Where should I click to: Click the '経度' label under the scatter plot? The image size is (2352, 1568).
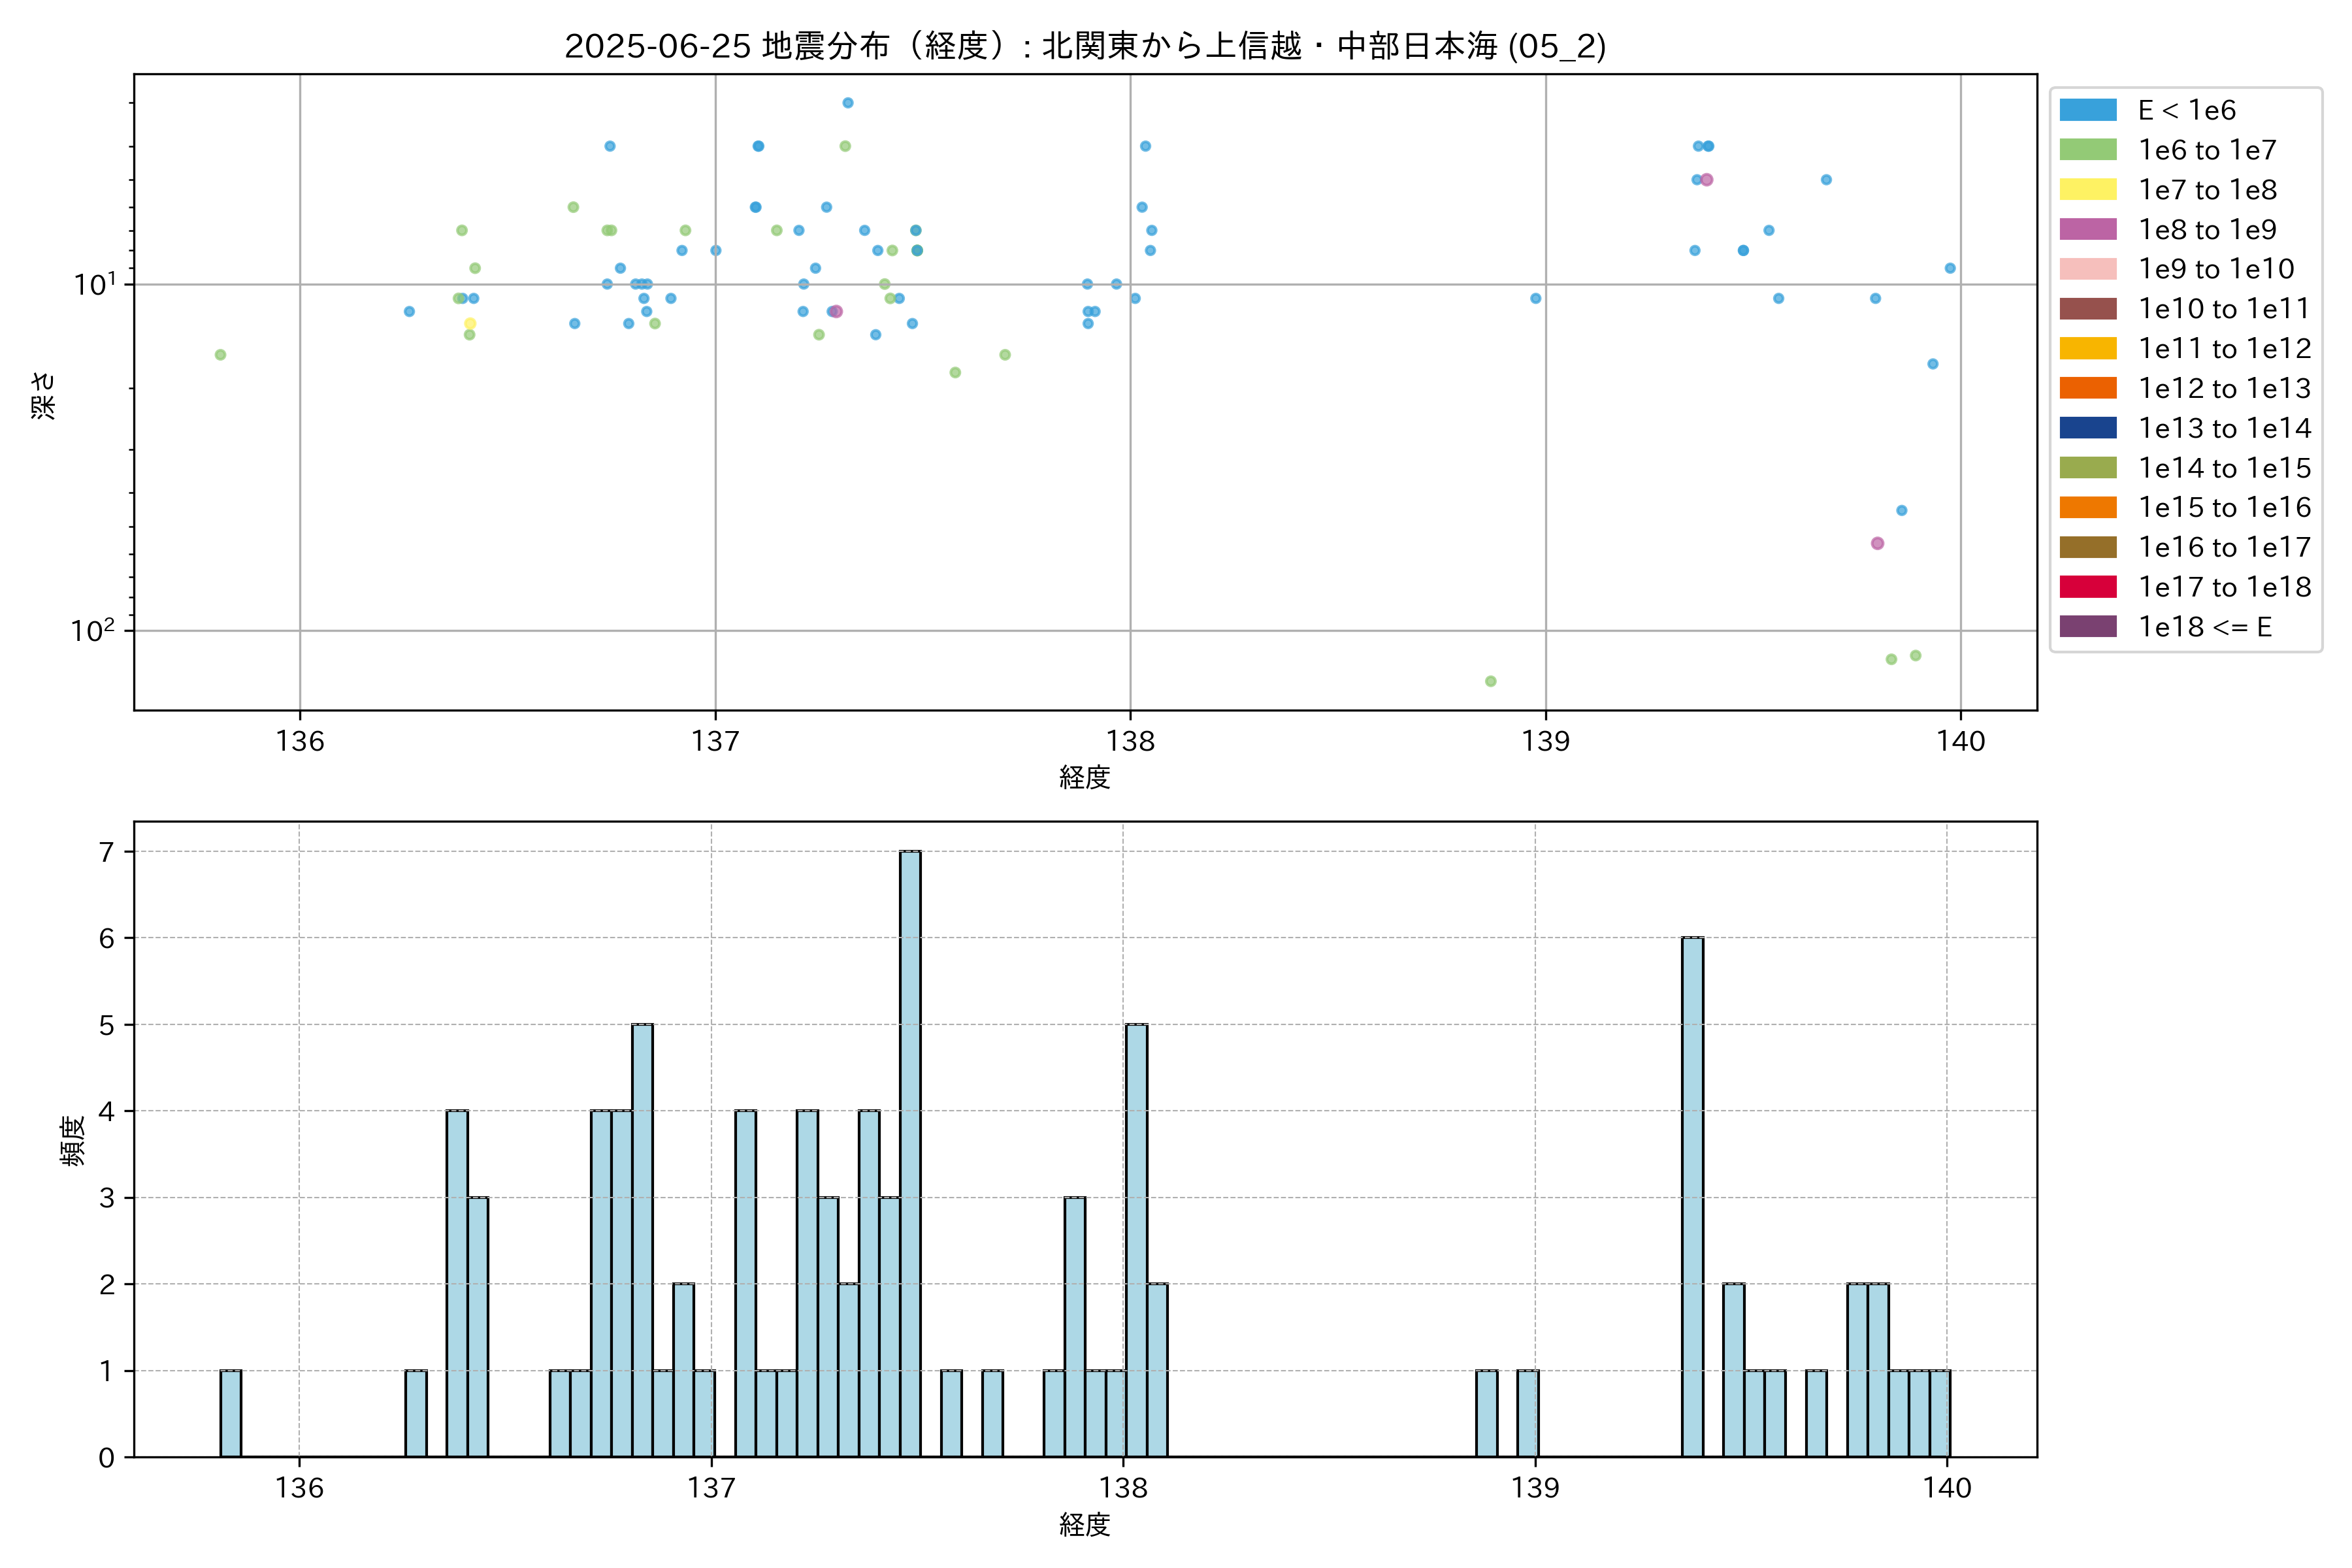click(x=1085, y=777)
